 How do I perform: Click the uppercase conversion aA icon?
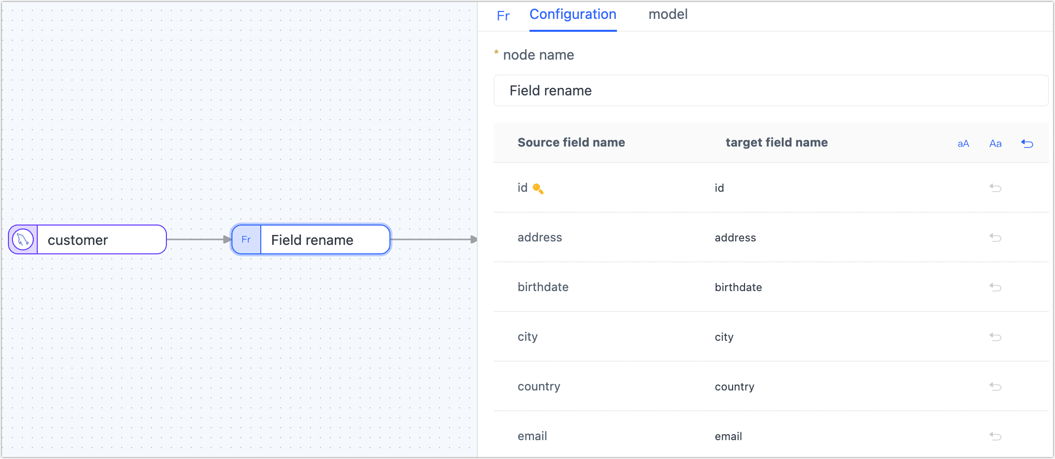[x=963, y=144]
